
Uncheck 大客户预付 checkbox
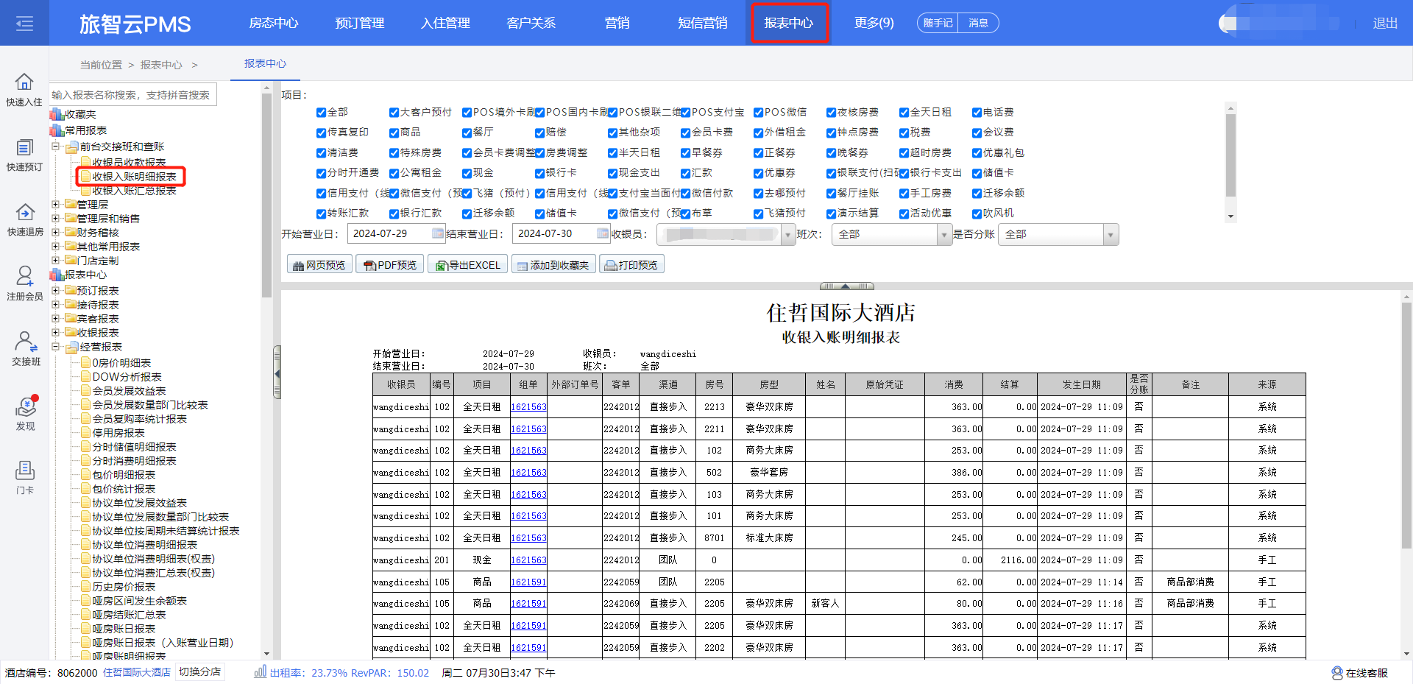[x=394, y=112]
